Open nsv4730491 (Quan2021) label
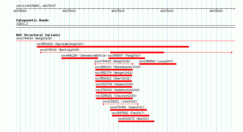The height and width of the screenshot is (132, 243). pos(127,107)
